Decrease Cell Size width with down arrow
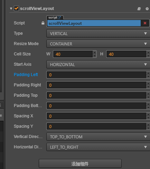The height and width of the screenshot is (169, 150). click(95, 56)
